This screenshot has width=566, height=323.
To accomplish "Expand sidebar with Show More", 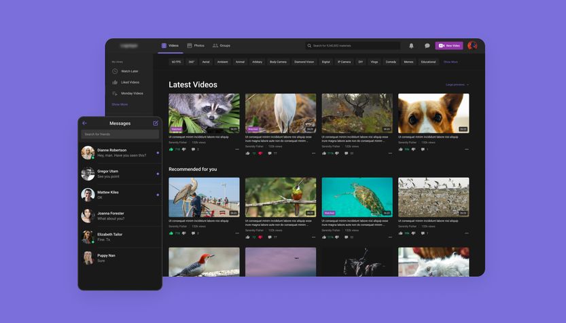I will click(x=120, y=104).
